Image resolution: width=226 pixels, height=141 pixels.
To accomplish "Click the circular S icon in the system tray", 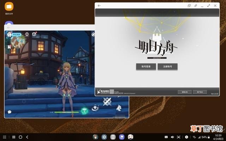I will tap(186, 137).
